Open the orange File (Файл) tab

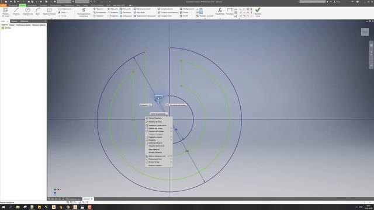pos(4,5)
